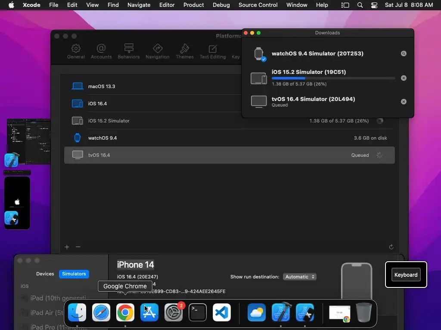This screenshot has height=330, width=441.
Task: Cancel the iOS 15.2 Simulator download
Action: pos(404,78)
